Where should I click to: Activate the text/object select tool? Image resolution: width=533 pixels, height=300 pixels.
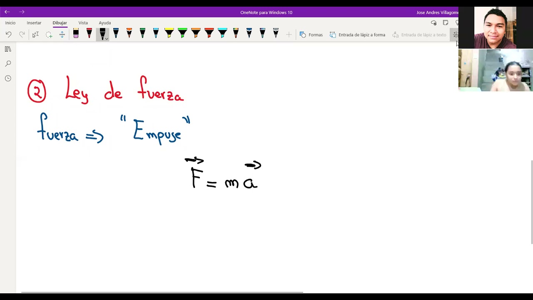(x=35, y=35)
